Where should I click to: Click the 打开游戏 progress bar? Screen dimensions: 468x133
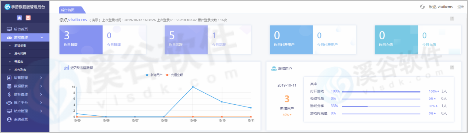(381, 91)
